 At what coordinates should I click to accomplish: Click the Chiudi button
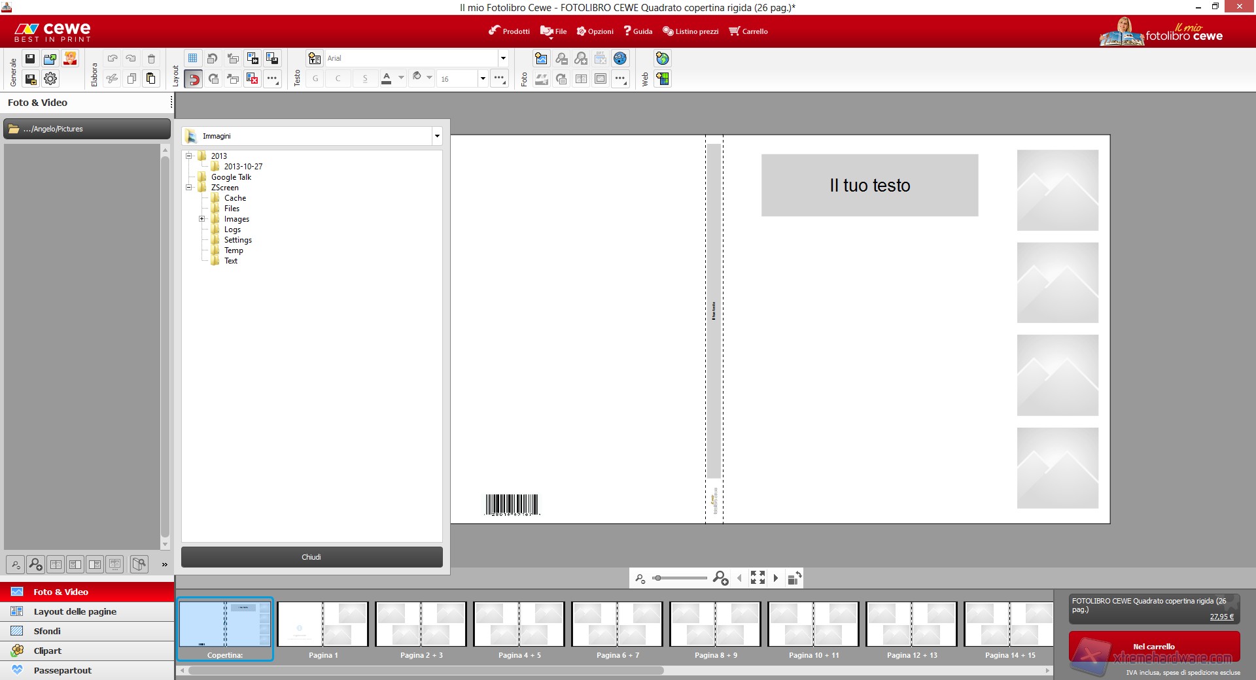[x=311, y=557]
